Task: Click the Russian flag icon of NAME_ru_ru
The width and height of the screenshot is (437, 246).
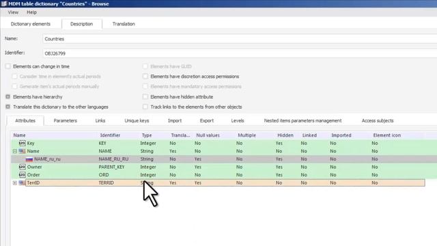Action: [29, 159]
